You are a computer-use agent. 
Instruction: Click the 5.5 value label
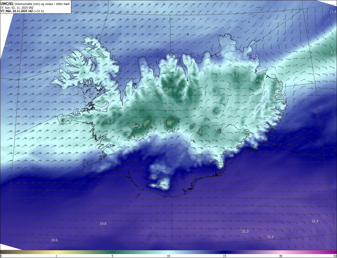tap(202, 132)
